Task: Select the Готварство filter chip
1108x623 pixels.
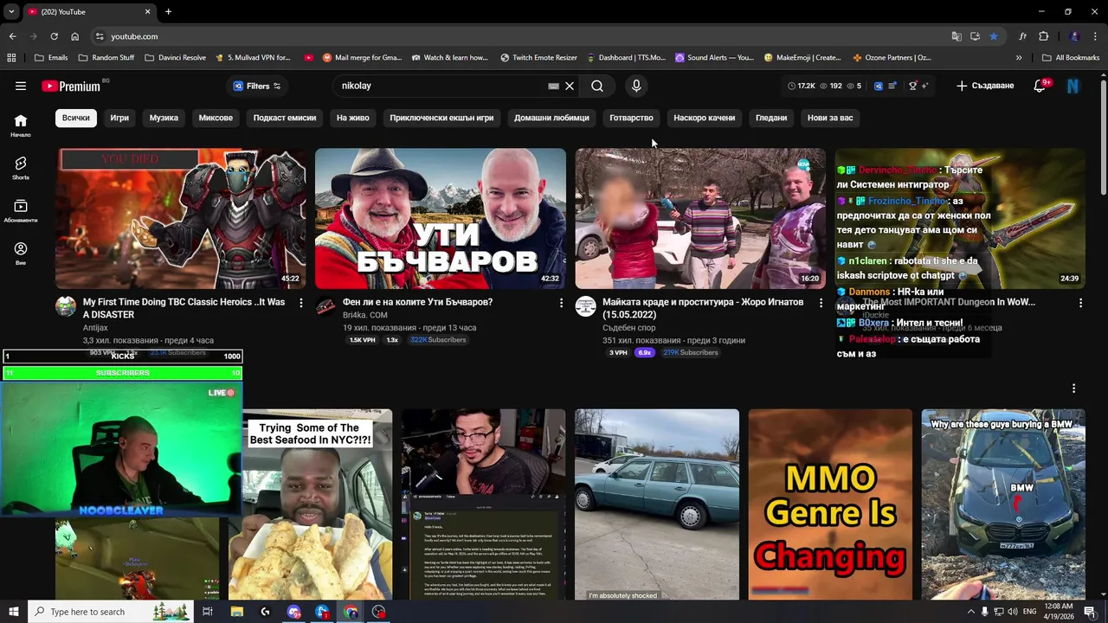Action: tap(631, 118)
